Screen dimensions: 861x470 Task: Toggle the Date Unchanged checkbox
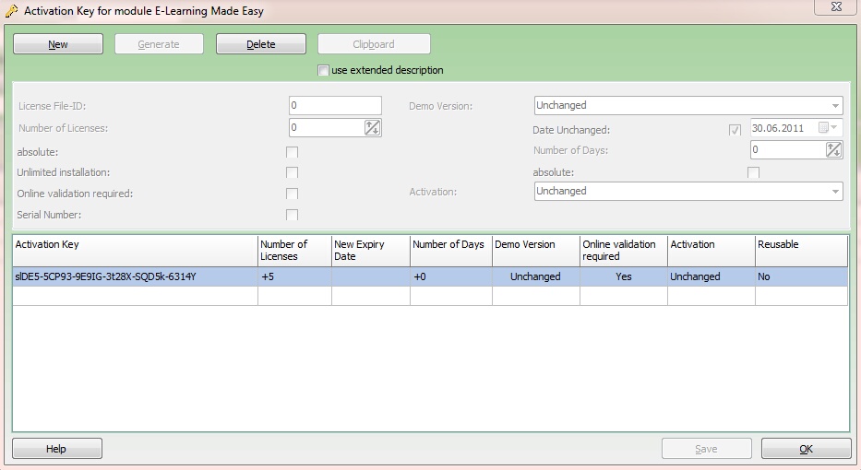coord(735,130)
